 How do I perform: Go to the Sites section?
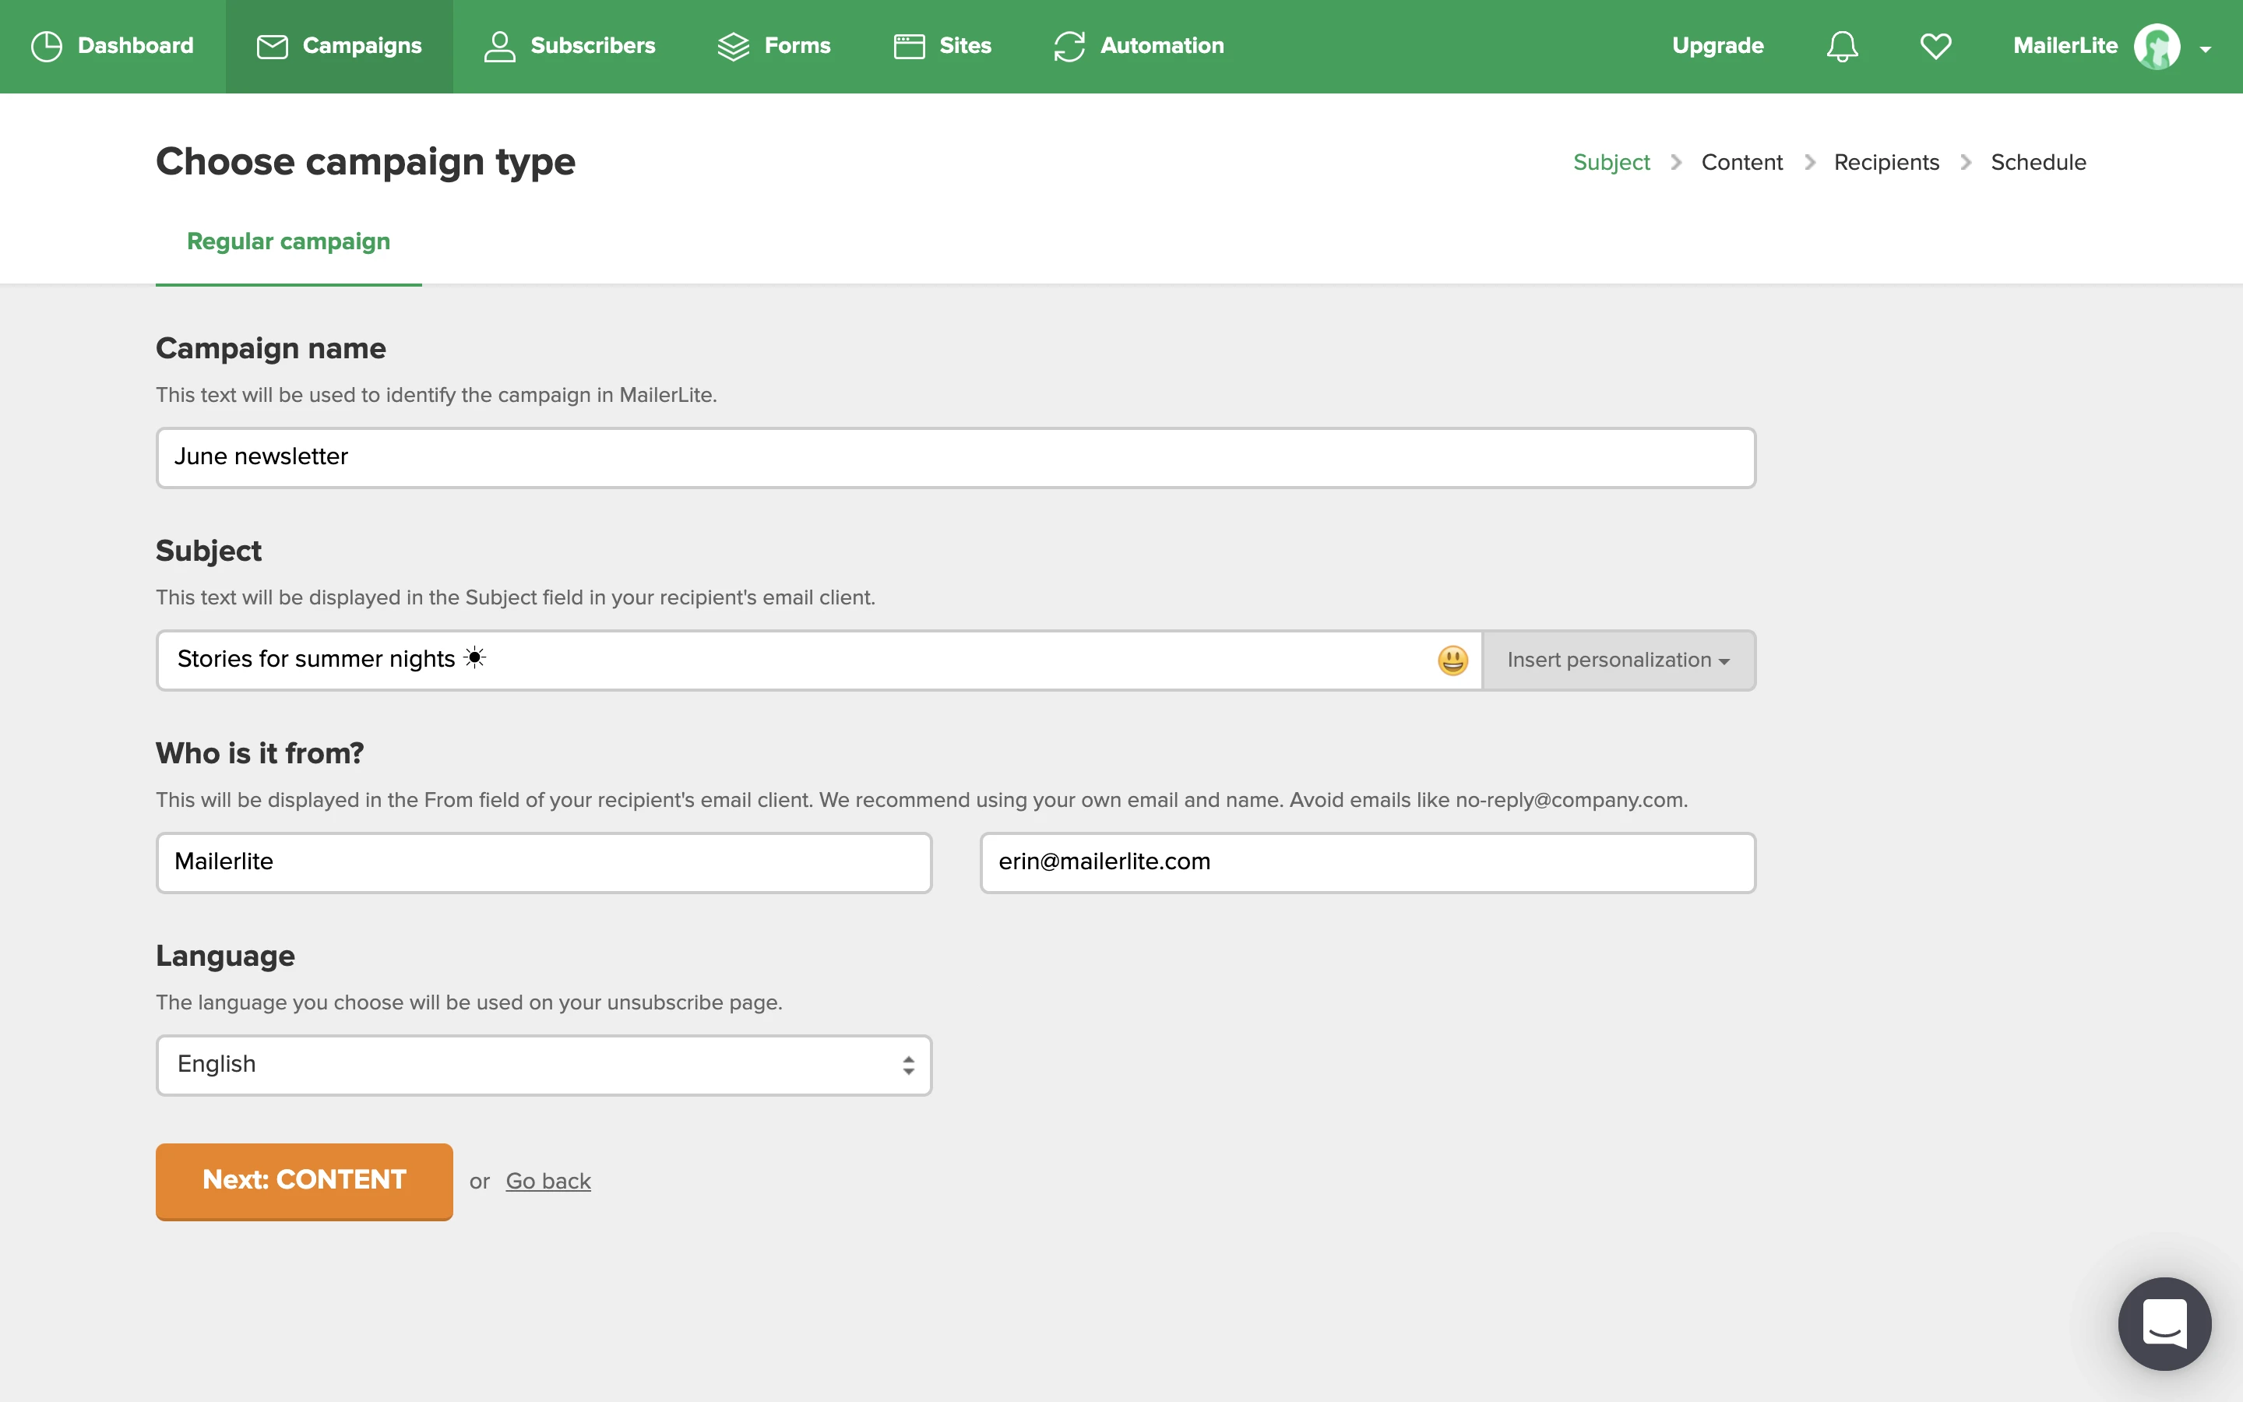point(942,47)
